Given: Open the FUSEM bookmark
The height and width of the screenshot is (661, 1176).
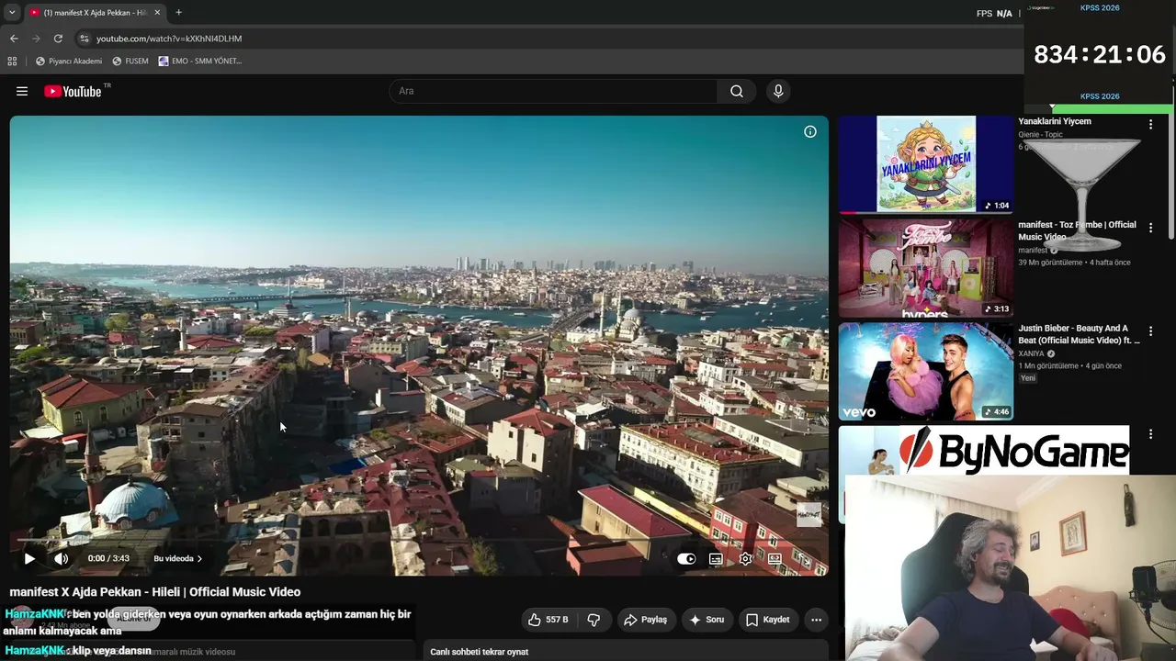Looking at the screenshot, I should point(130,62).
